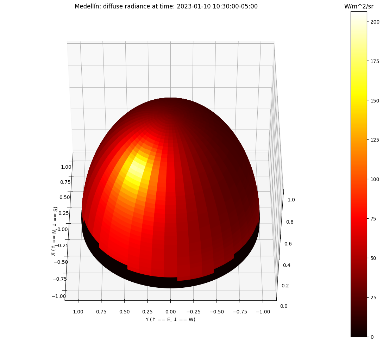Screen dimensions: 383x343
Task: Click the bright white top of the colorbar
Action: click(359, 14)
